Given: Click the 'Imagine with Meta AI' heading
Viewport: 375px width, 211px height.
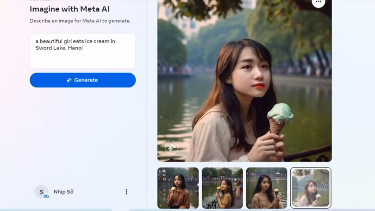Looking at the screenshot, I should [69, 9].
